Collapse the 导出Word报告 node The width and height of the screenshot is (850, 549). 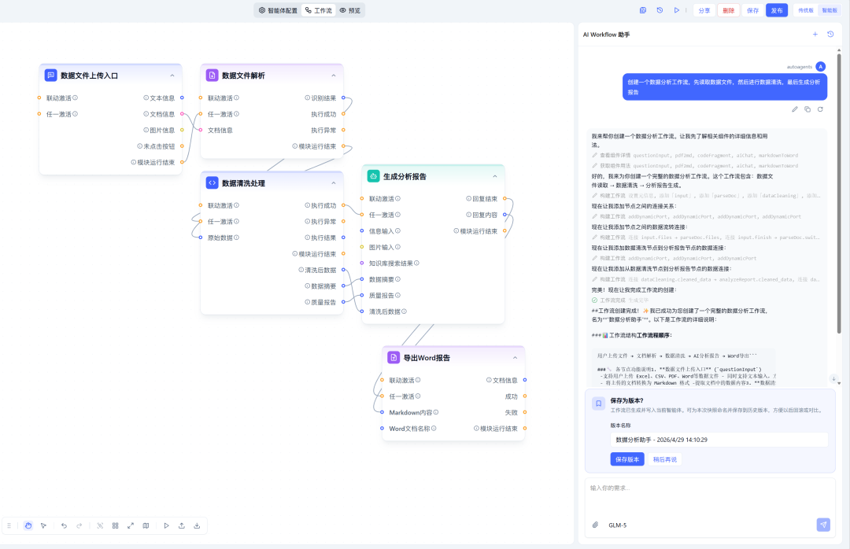[x=515, y=358]
